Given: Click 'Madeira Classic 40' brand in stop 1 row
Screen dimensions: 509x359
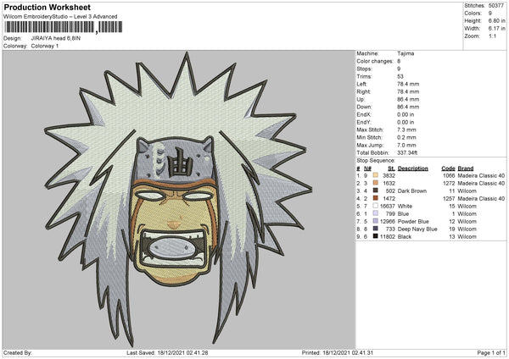Looking at the screenshot, I should [x=481, y=175].
